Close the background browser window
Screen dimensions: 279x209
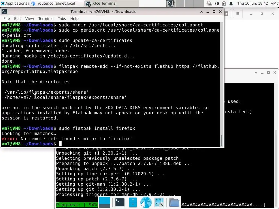[x=272, y=14]
